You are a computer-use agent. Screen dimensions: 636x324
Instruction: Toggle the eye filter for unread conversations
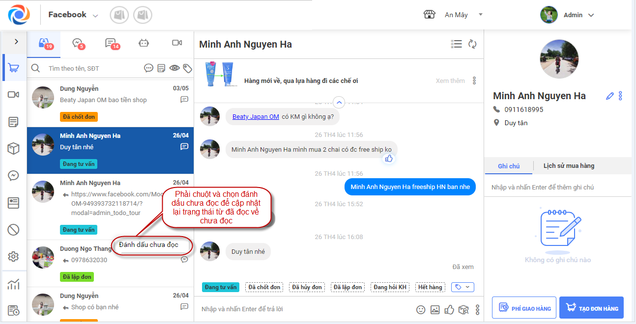click(x=174, y=68)
